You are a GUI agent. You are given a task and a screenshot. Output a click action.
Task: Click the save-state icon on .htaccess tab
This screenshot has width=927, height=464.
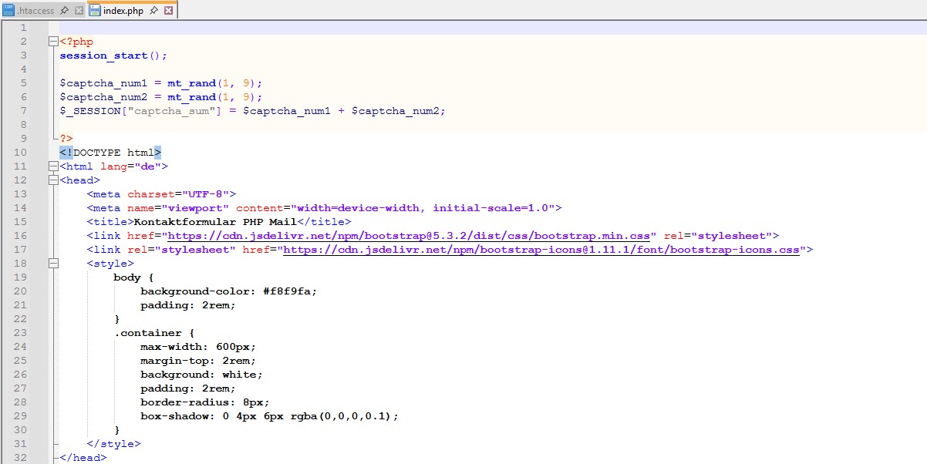pos(8,10)
